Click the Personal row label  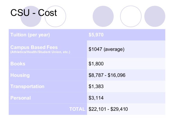(x=20, y=98)
